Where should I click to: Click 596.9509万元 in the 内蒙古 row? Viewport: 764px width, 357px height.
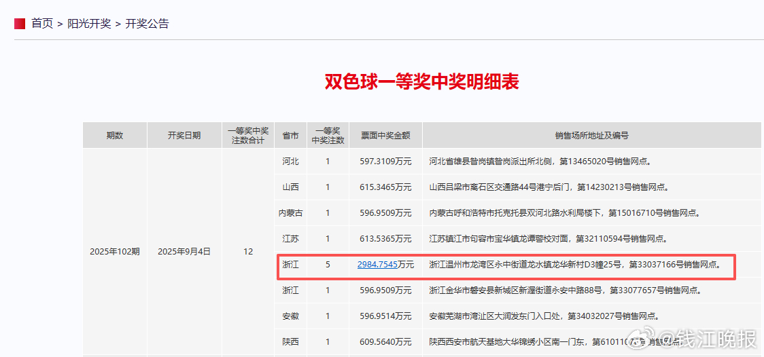[385, 212]
